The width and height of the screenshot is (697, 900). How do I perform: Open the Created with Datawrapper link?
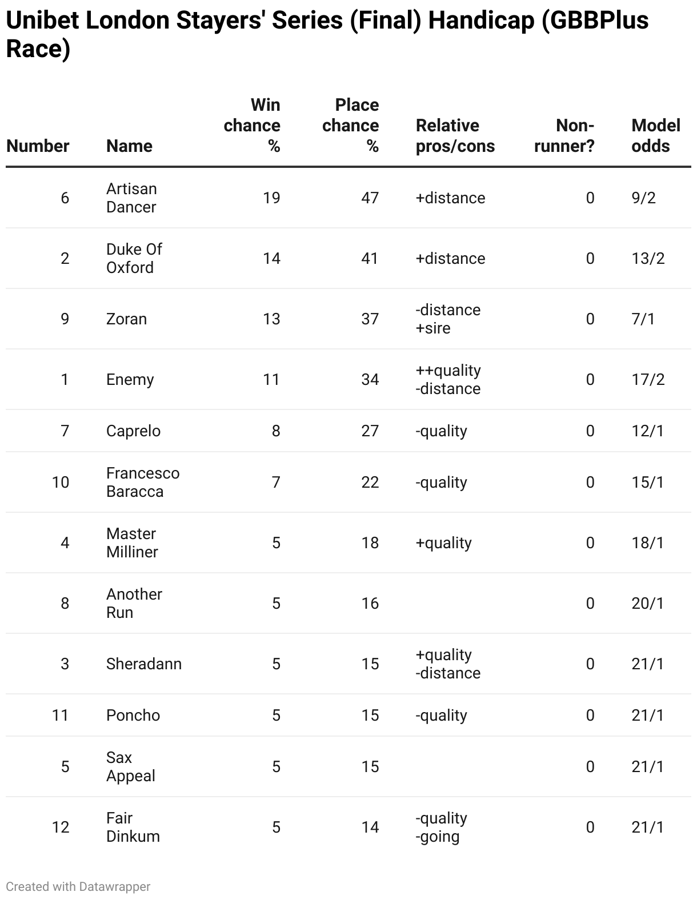tap(78, 886)
